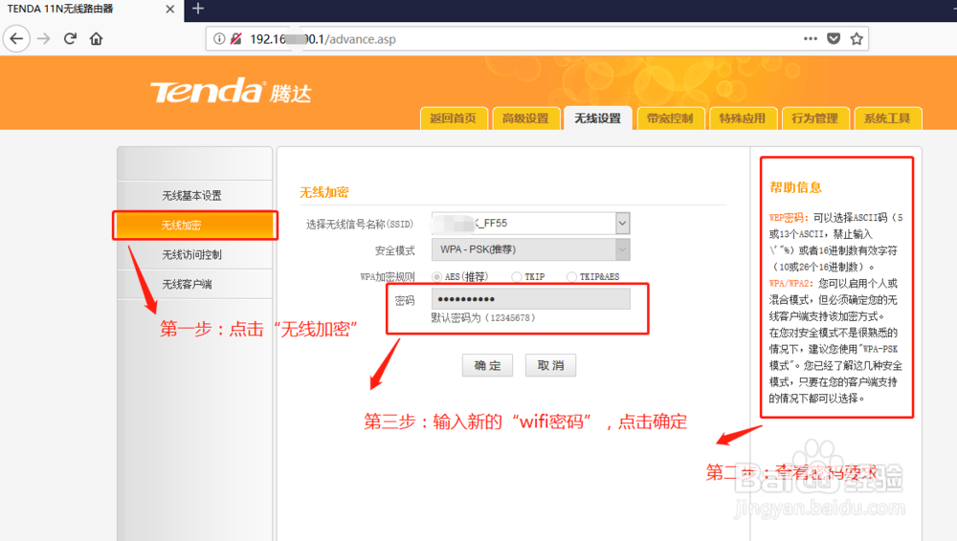957x541 pixels.
Task: Open 带宽控制 tab
Action: pyautogui.click(x=670, y=119)
